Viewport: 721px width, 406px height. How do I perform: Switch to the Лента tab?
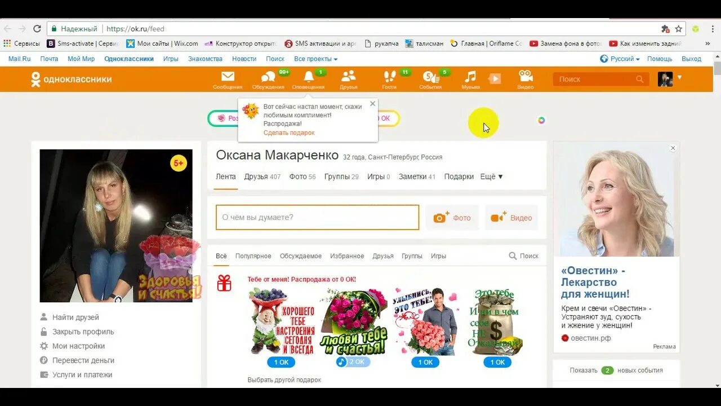click(226, 176)
